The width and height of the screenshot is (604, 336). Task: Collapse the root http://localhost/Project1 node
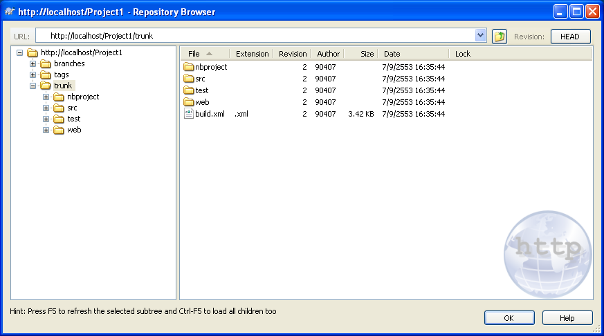click(19, 52)
